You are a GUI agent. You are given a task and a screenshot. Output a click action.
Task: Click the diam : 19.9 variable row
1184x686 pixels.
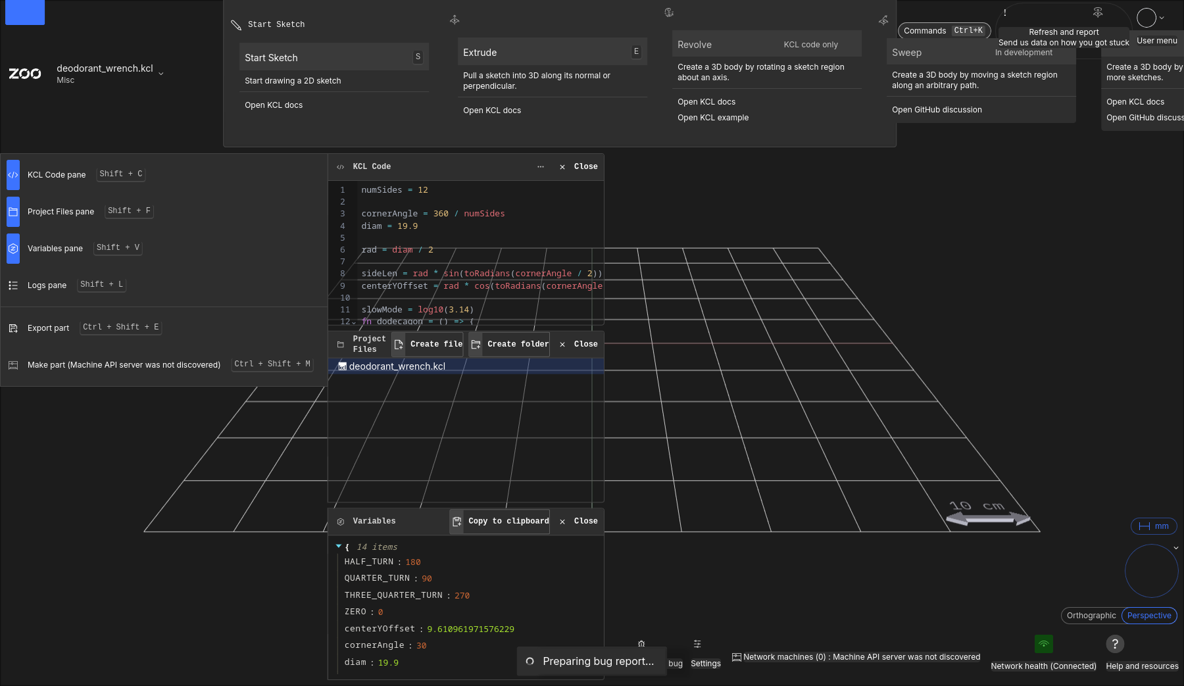click(371, 663)
